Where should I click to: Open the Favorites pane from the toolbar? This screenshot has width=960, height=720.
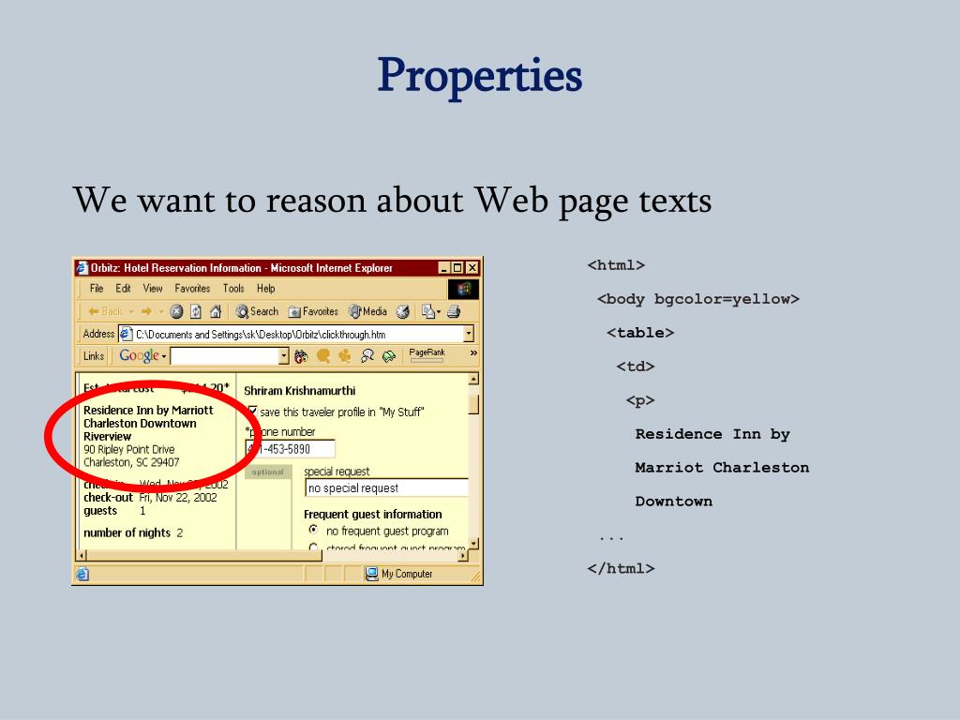313,311
